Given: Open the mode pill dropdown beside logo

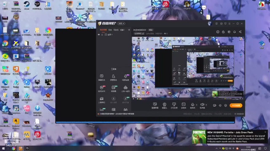Looking at the screenshot, I should [x=121, y=23].
